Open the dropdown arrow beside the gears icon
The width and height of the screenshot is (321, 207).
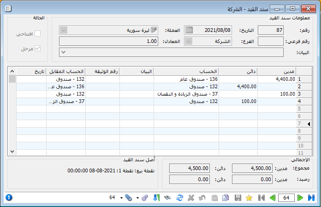(x=137, y=198)
